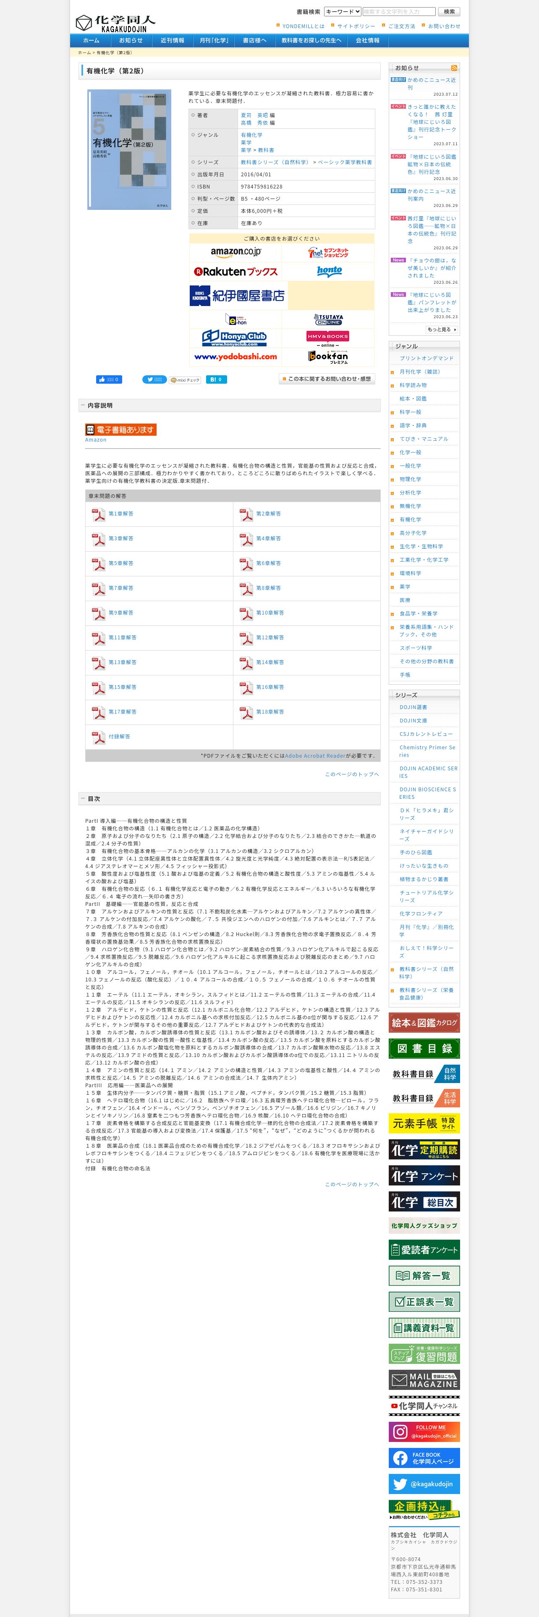Open the 第10章解答 PDF link

click(x=270, y=612)
